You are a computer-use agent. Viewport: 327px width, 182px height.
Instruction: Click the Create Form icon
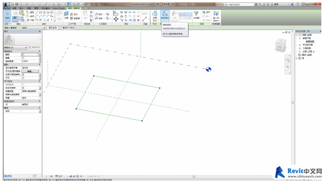pos(155,16)
